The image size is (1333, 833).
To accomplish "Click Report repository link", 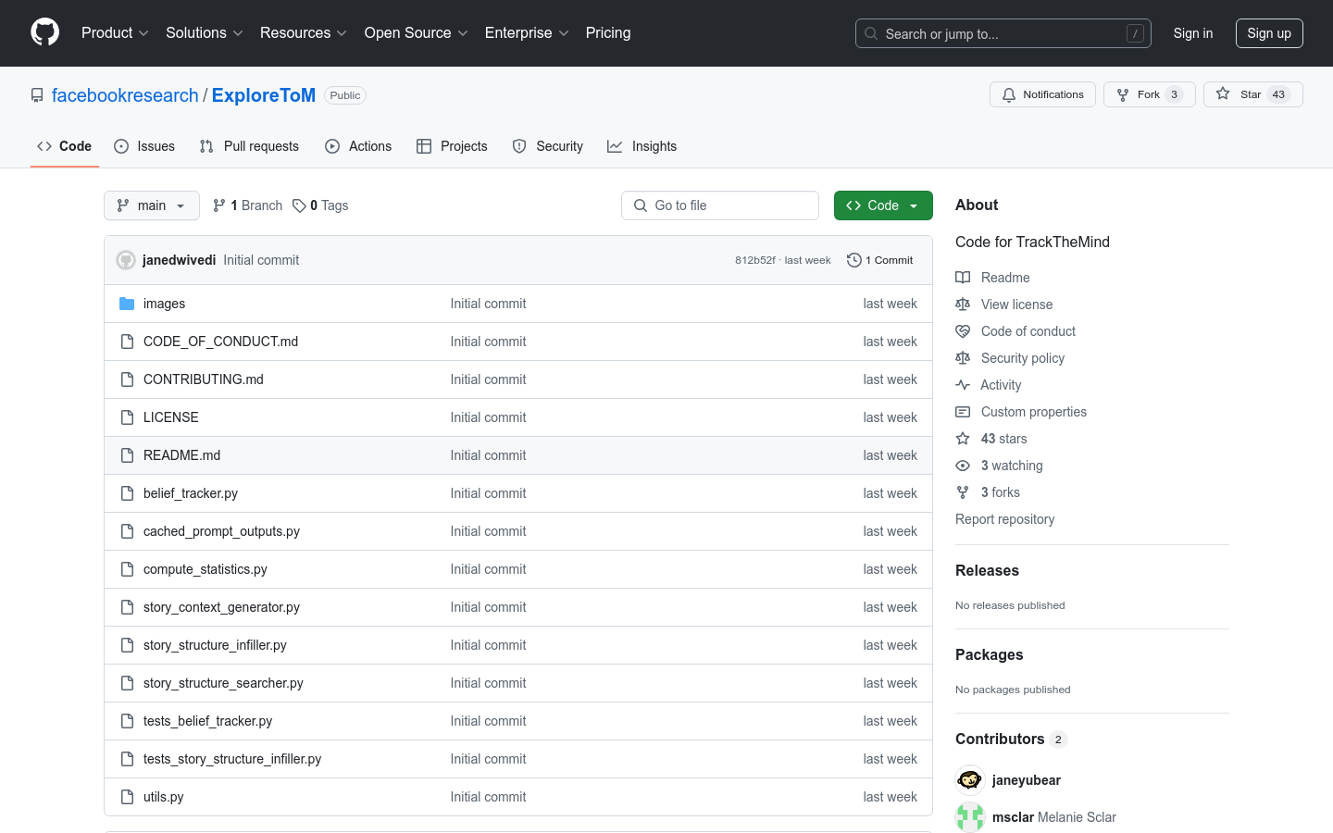I will tap(1005, 519).
